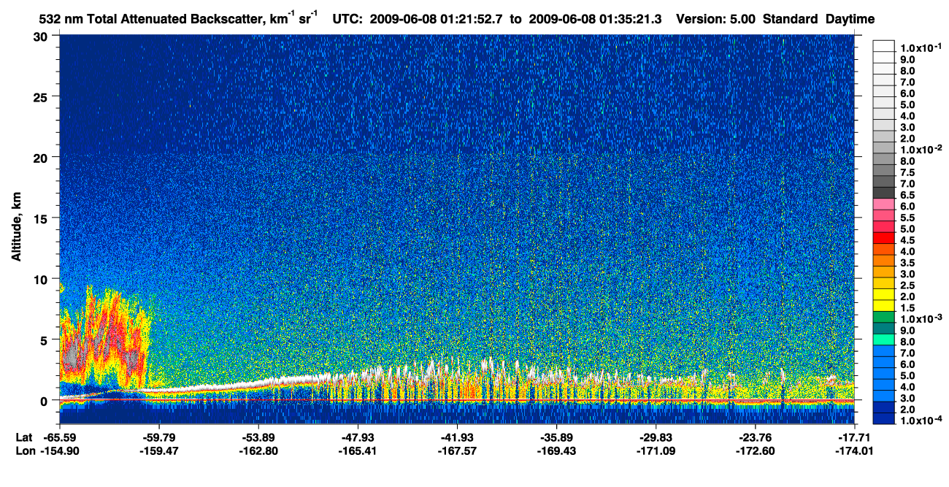Image resolution: width=949 pixels, height=487 pixels.
Task: Click the longitude value "-167.57"
Action: pos(457,450)
